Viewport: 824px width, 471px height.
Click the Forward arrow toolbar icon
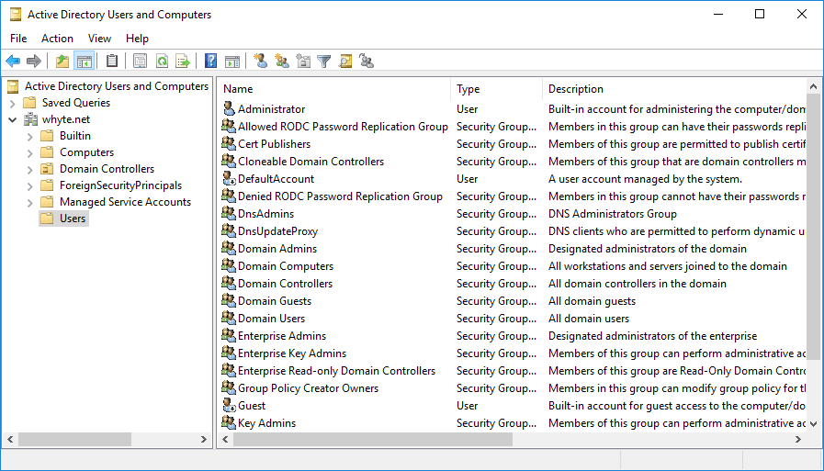click(x=34, y=62)
